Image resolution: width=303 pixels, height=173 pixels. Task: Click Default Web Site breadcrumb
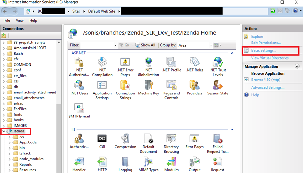click(102, 11)
